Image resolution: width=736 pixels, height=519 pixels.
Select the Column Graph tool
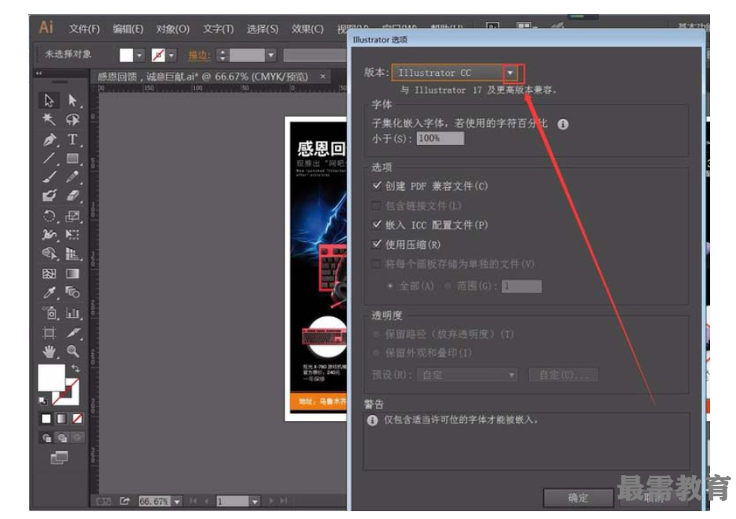tap(72, 312)
